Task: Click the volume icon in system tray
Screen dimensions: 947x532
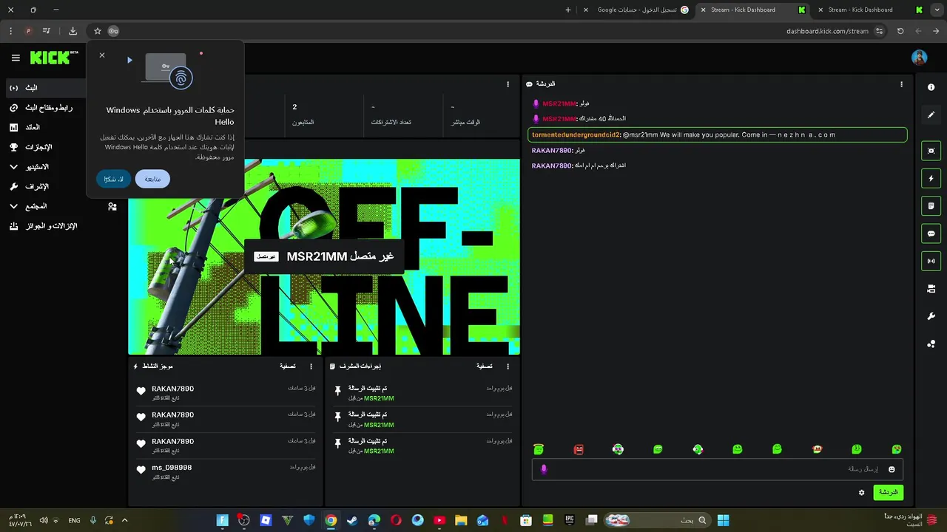Action: coord(43,520)
